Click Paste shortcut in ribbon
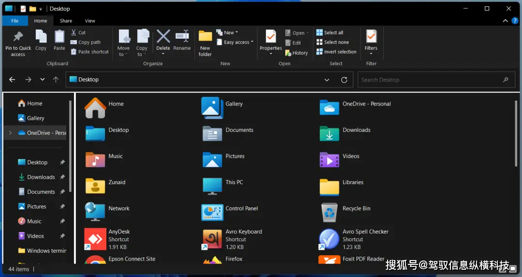The height and width of the screenshot is (277, 522). (x=90, y=52)
